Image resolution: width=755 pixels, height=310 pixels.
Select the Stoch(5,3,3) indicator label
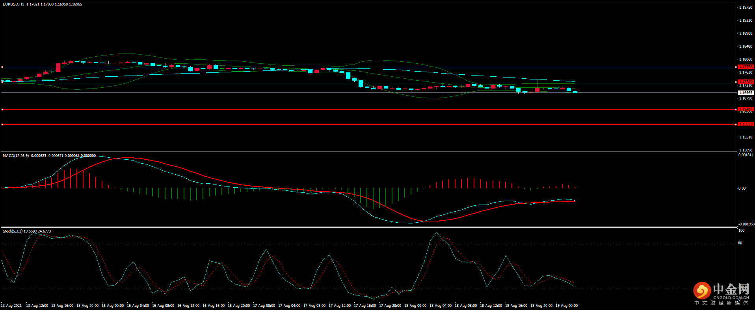[13, 231]
